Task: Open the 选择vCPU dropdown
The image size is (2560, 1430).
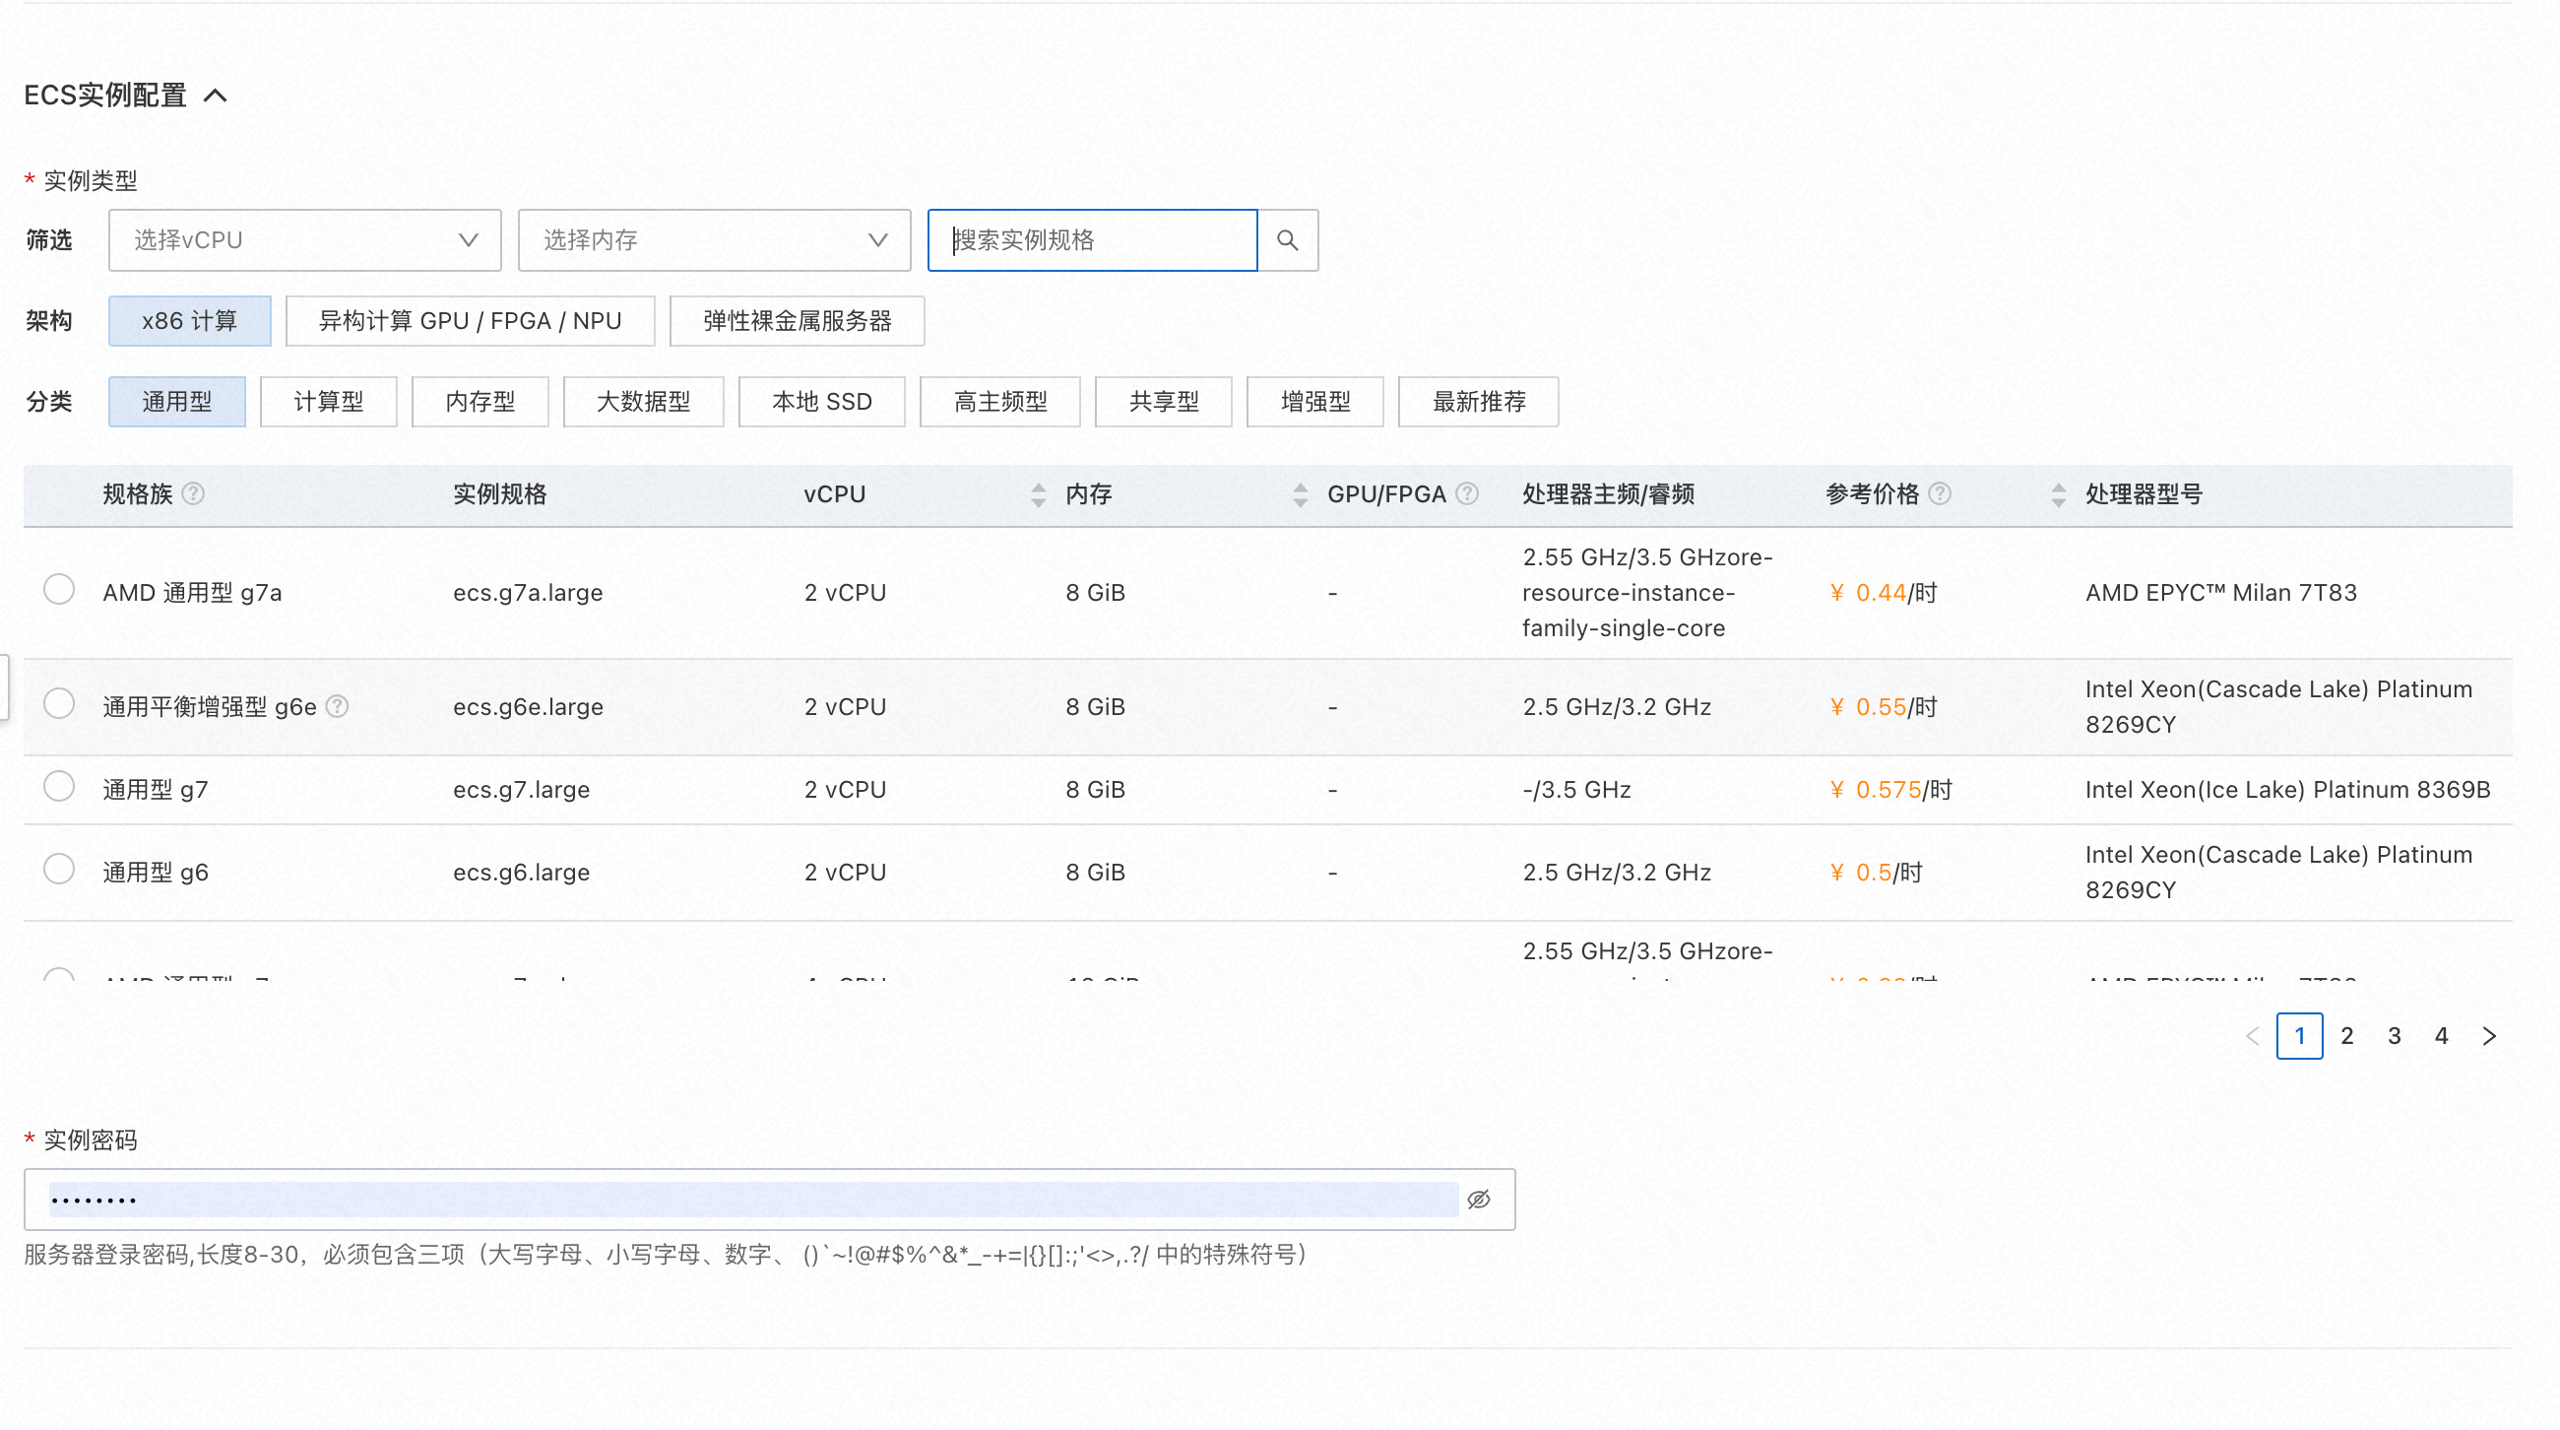Action: 305,239
